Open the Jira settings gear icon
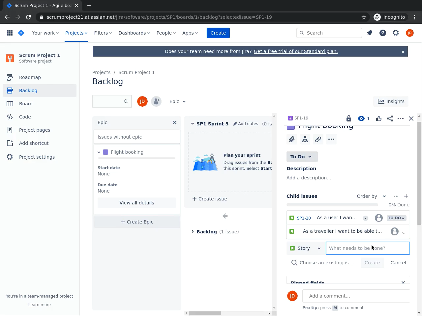 396,33
